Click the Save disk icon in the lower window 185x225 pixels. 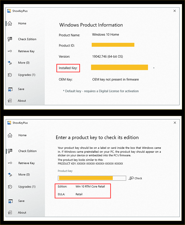pyautogui.click(x=10, y=201)
